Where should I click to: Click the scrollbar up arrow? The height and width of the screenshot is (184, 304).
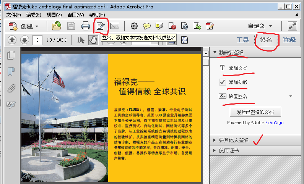206,53
